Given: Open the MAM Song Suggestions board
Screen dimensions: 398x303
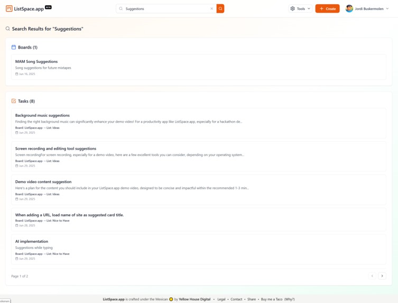Looking at the screenshot, I should point(199,67).
